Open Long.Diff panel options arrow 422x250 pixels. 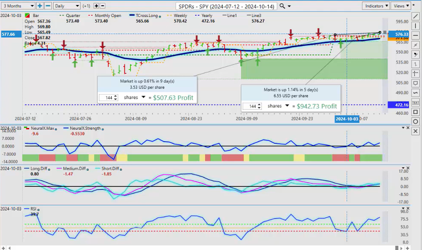click(x=403, y=168)
